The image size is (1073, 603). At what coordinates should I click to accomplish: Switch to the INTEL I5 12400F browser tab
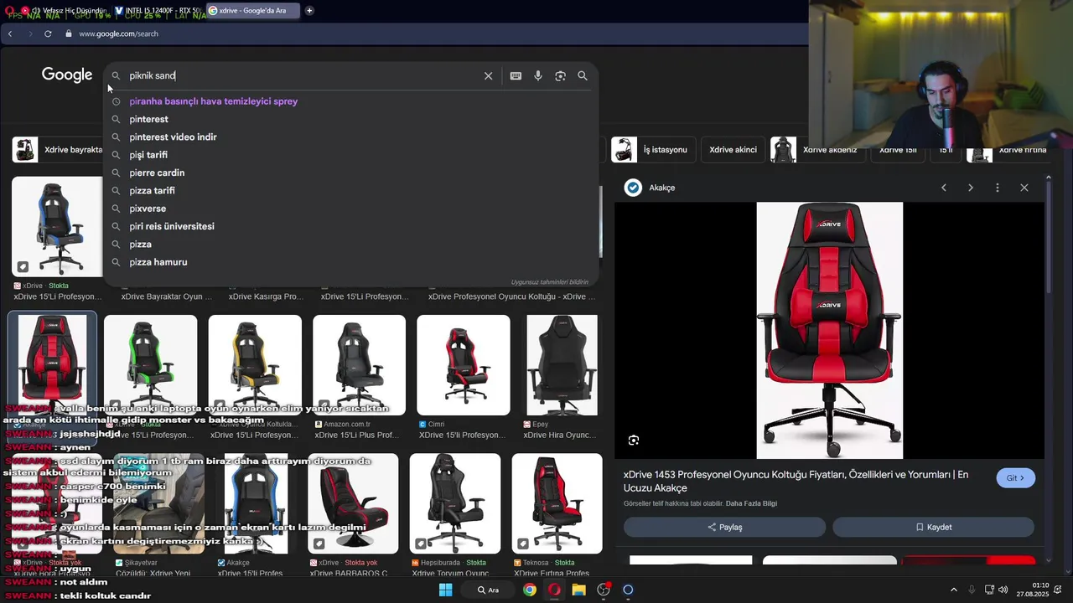pos(158,11)
